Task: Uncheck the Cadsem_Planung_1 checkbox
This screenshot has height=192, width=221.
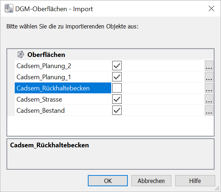Action: (117, 77)
